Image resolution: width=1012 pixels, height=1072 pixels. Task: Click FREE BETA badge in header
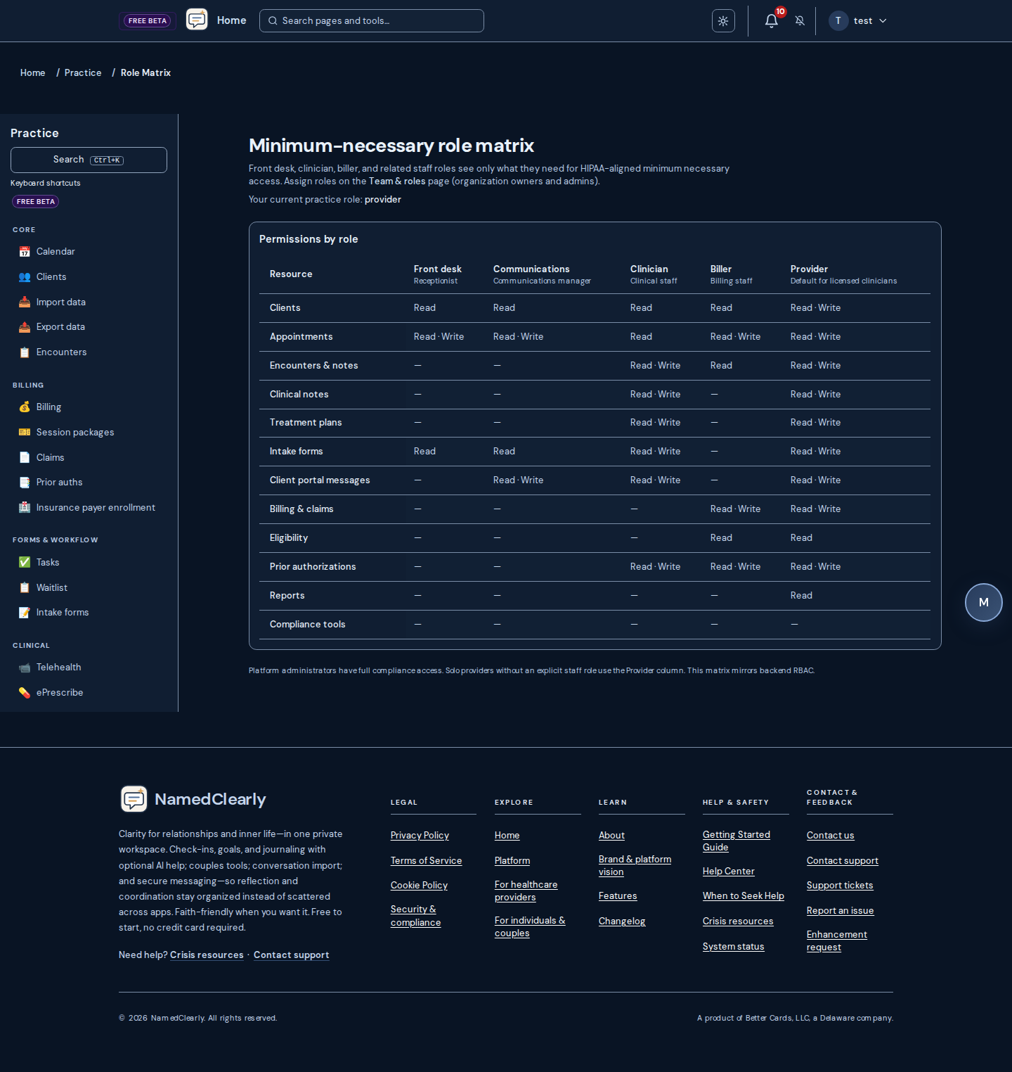(148, 21)
